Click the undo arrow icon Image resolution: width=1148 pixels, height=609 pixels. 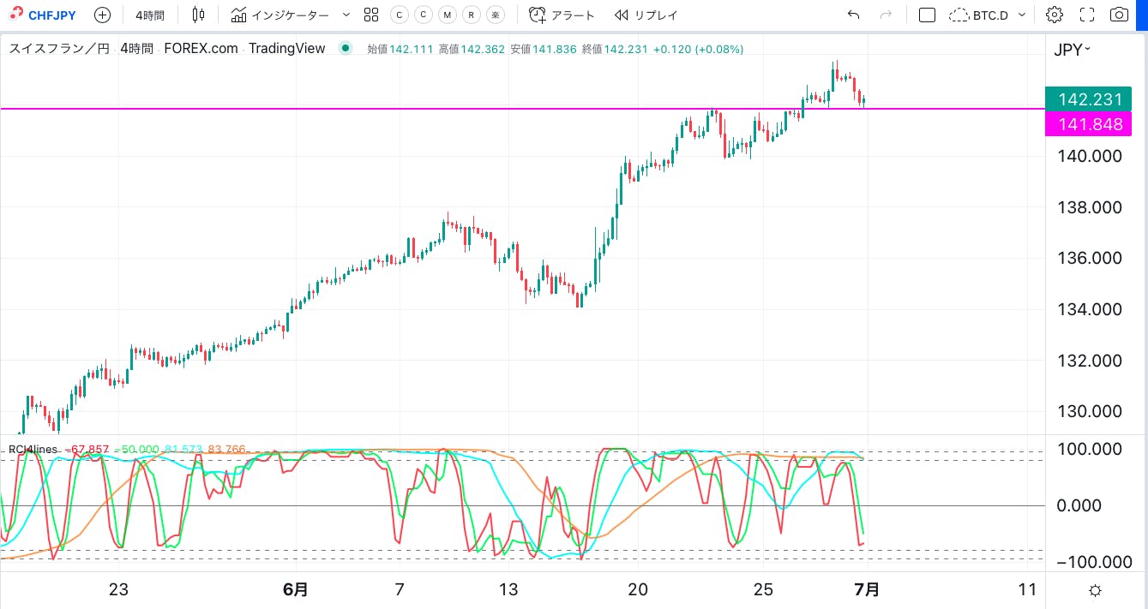tap(852, 15)
